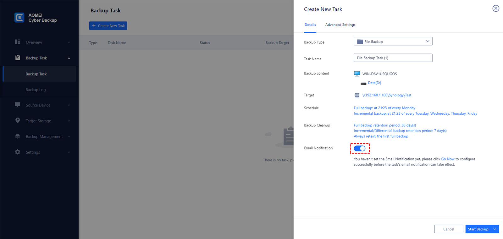Click the Backup Task clipboard icon
Screen dimensions: 503x239
pyautogui.click(x=18, y=58)
